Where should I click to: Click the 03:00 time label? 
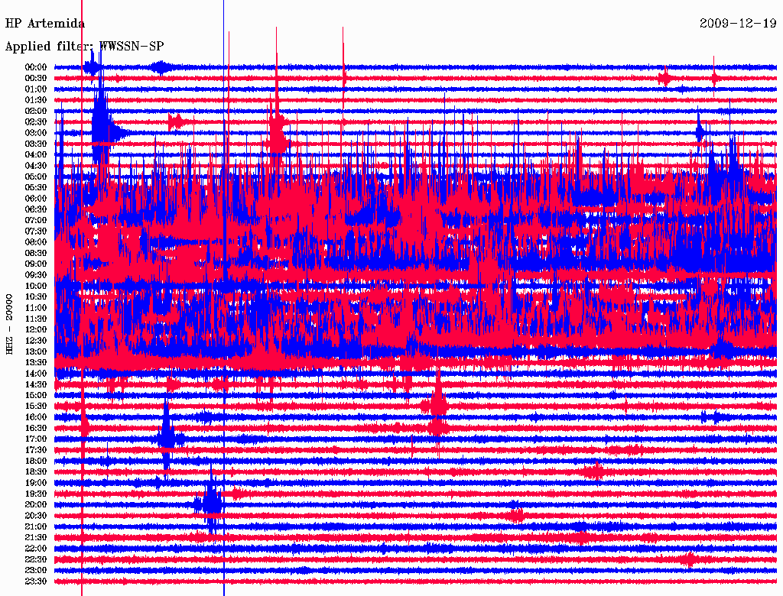click(x=36, y=133)
